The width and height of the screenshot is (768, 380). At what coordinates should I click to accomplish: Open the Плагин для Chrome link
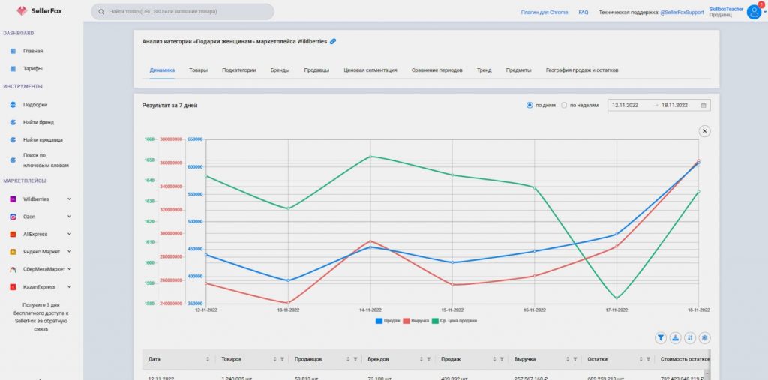[x=544, y=13]
